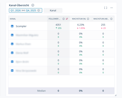Click the red change value 1.05%
The image size is (122, 98).
tap(82, 28)
